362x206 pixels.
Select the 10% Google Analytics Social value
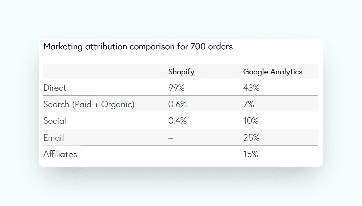point(251,121)
